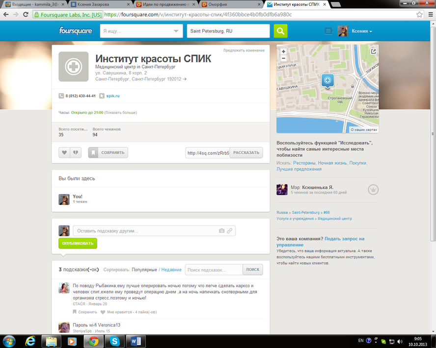
Task: Dislike the venue with broken heart button
Action: (x=76, y=152)
